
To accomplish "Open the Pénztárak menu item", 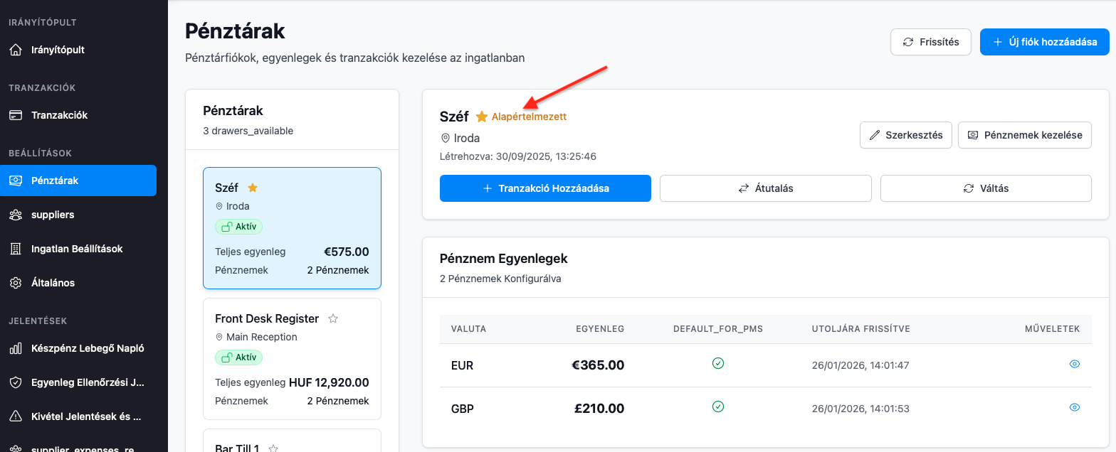I will pos(78,181).
